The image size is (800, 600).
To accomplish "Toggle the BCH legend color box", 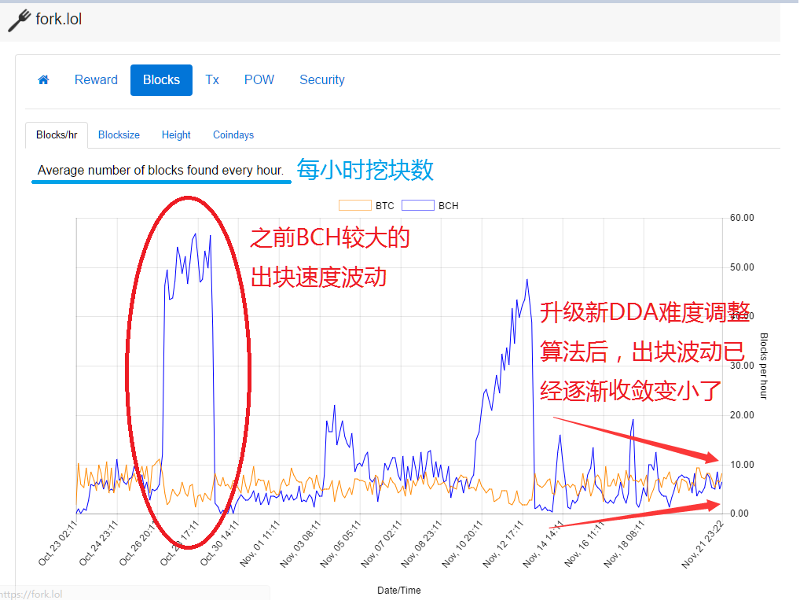I will click(418, 205).
